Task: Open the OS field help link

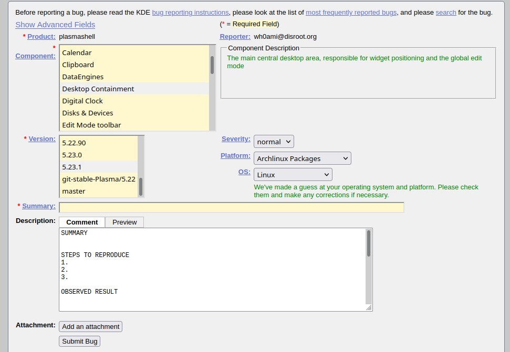Action: coord(244,172)
